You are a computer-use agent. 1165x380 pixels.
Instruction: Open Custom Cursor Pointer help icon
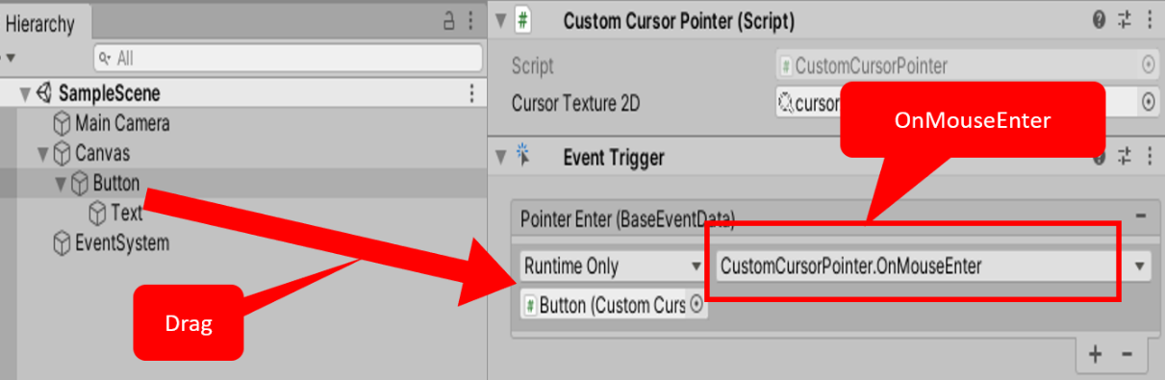(x=1100, y=20)
